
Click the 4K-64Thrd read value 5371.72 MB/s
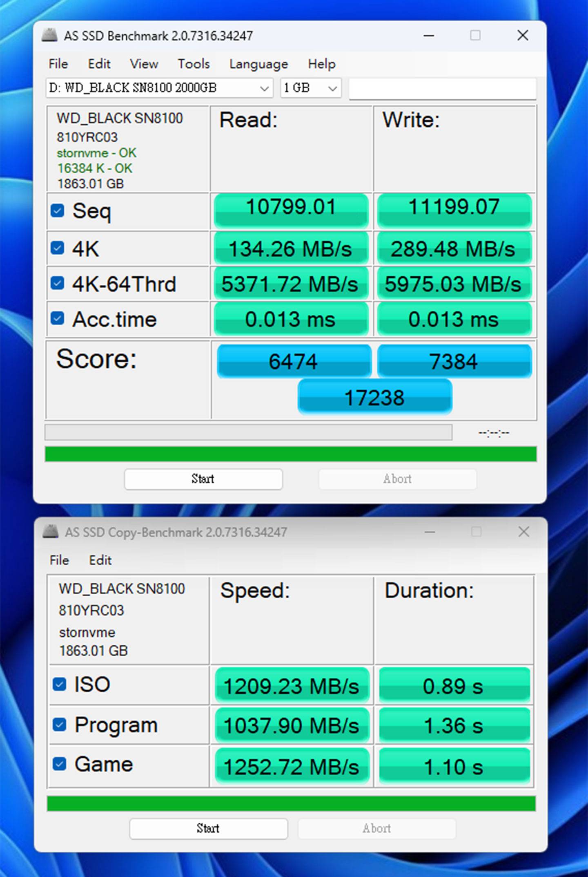coord(291,283)
